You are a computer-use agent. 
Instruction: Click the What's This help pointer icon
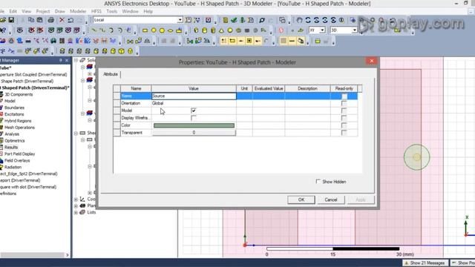[x=3, y=30]
